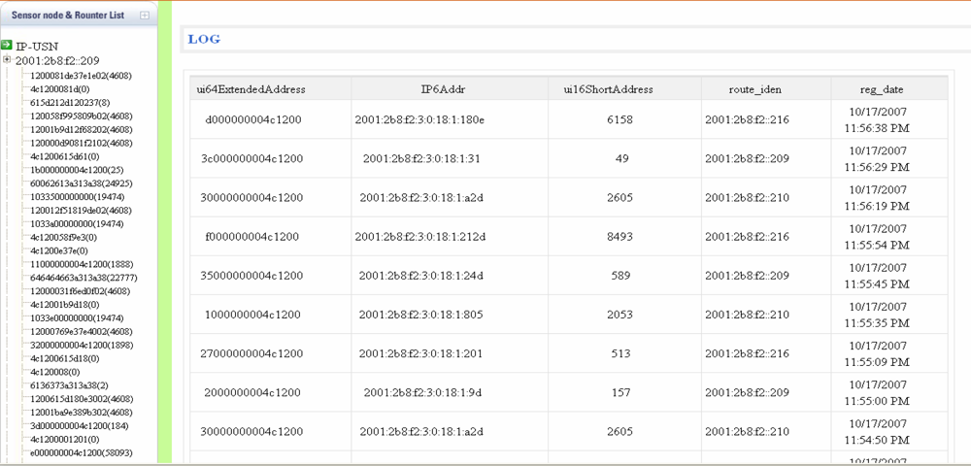Select node 615d212d120237(8)
The width and height of the screenshot is (971, 466).
(69, 103)
